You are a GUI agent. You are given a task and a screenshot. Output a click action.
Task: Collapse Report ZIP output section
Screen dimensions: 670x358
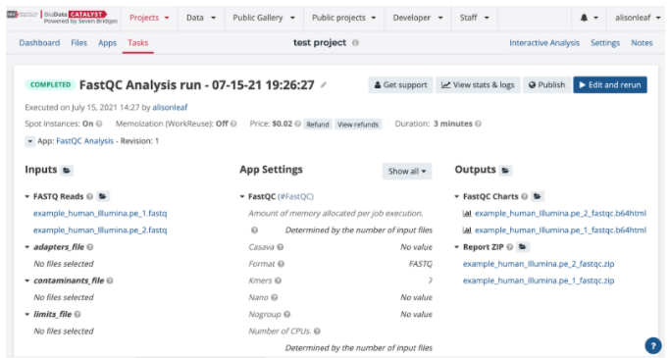click(x=457, y=247)
